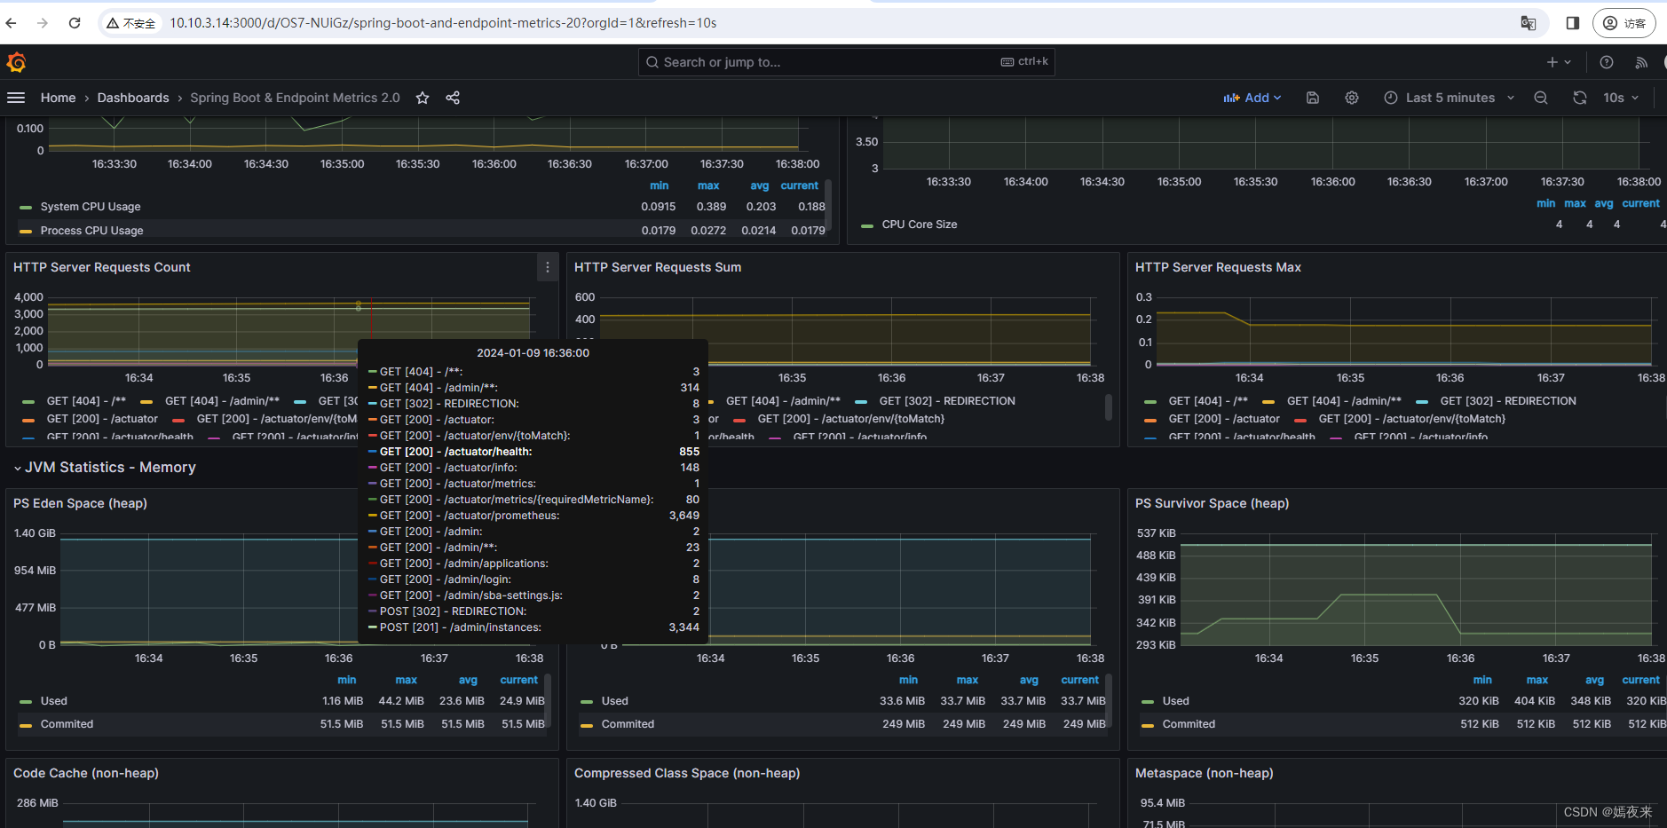Toggle System CPU Usage series
The width and height of the screenshot is (1667, 828).
pos(91,207)
